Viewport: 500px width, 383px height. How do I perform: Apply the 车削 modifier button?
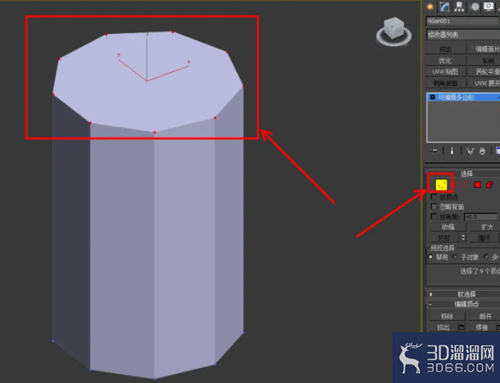(484, 61)
